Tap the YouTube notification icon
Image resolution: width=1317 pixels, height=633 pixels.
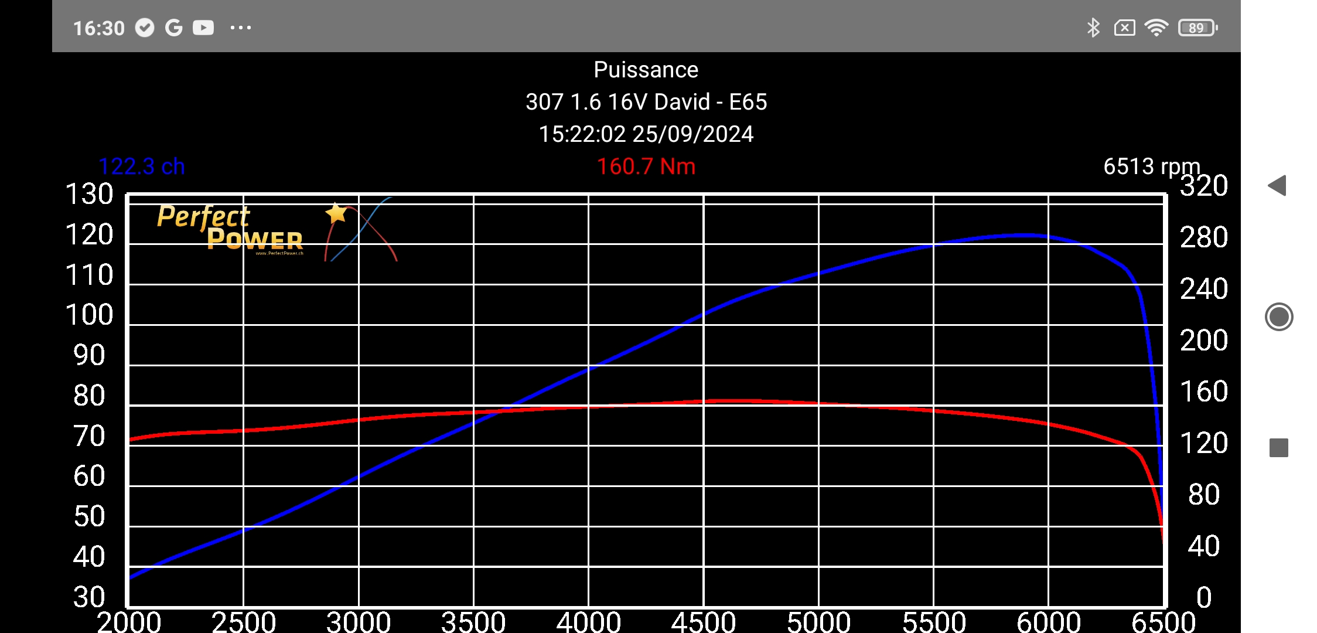pyautogui.click(x=203, y=28)
